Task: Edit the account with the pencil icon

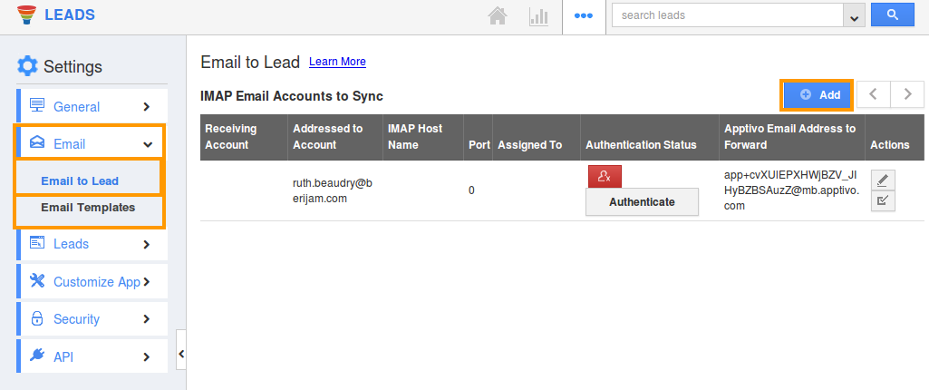Action: pyautogui.click(x=883, y=180)
